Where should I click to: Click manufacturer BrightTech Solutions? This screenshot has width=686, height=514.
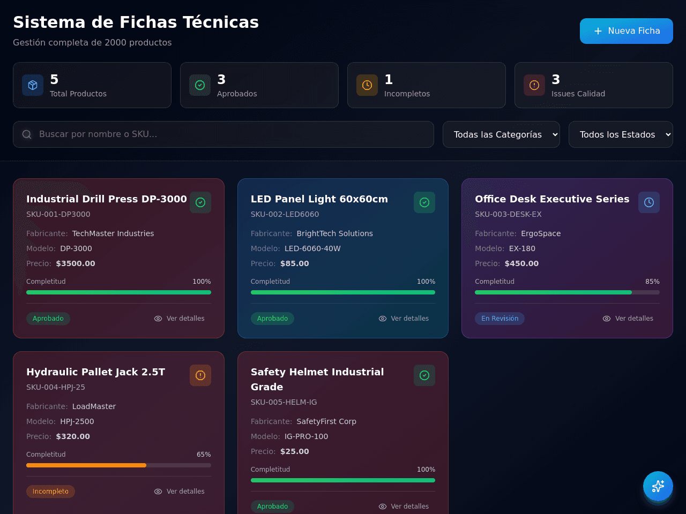click(x=335, y=233)
